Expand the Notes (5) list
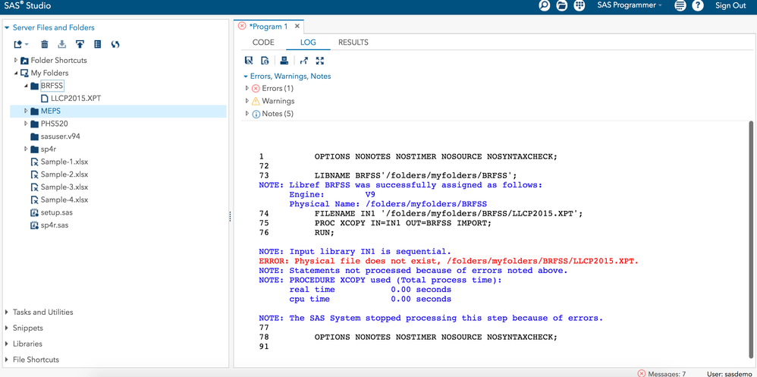This screenshot has width=757, height=377. (x=247, y=114)
